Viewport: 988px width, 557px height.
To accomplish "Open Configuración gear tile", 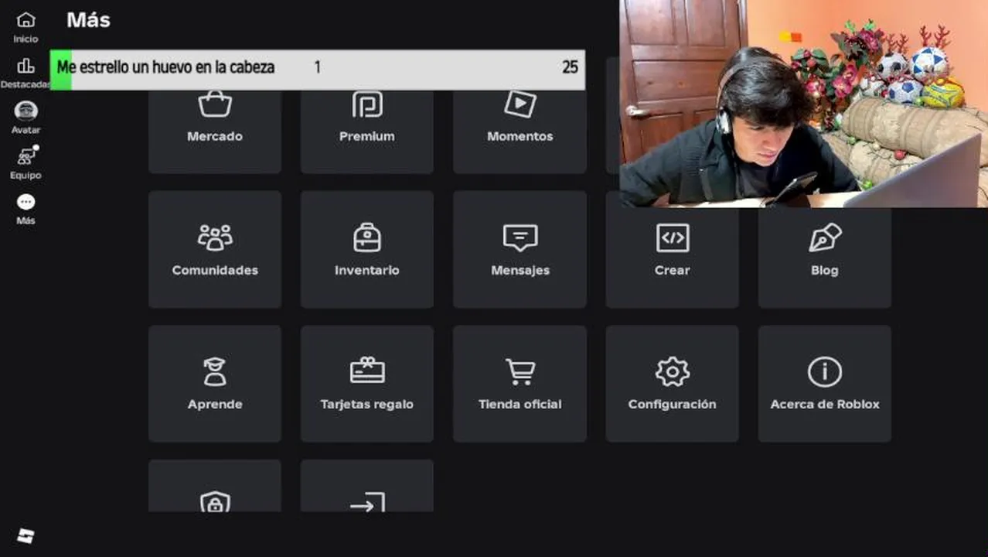I will (x=672, y=384).
